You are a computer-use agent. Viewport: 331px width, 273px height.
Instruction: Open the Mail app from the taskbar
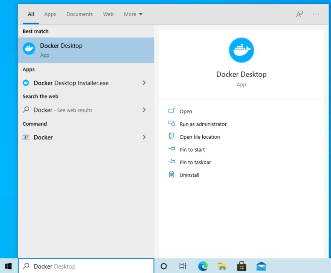click(261, 266)
